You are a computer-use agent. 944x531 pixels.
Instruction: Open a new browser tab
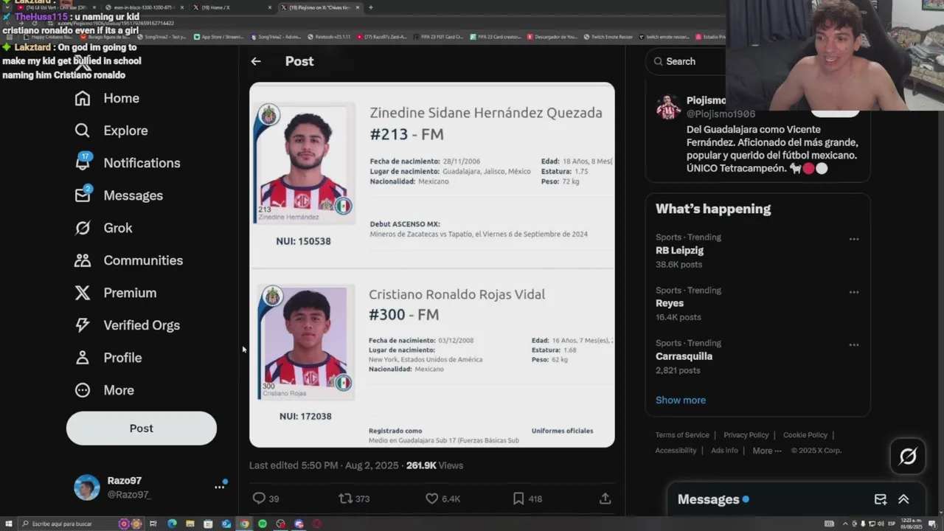(x=370, y=7)
